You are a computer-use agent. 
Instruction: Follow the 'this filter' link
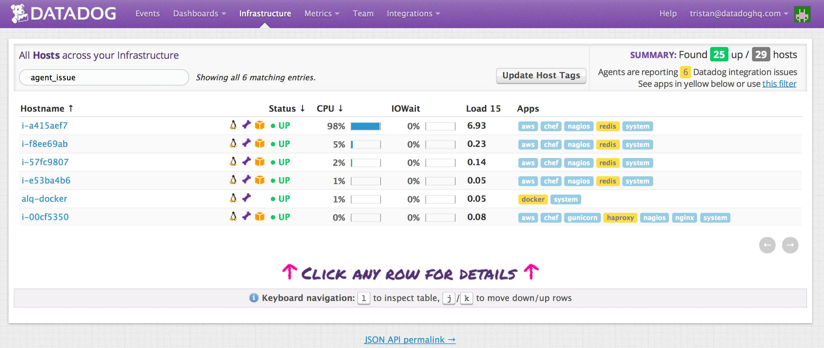pos(780,84)
